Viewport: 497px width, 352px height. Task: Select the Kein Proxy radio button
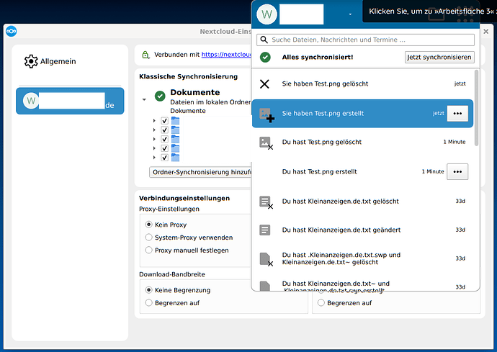(148, 225)
